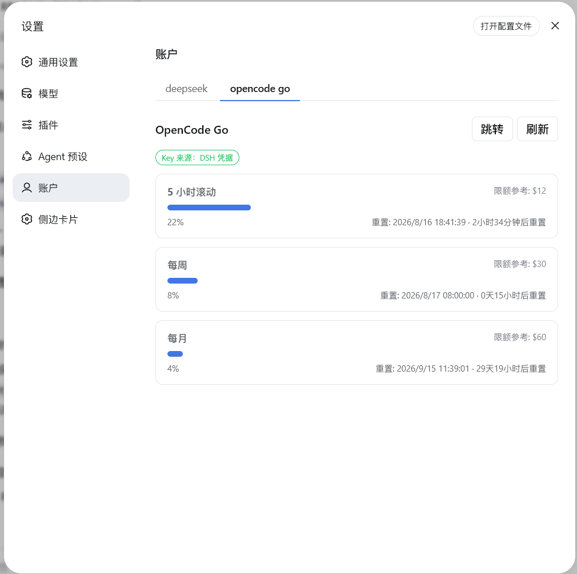Click the gear icon beside 侧边卡片
This screenshot has width=577, height=574.
coord(27,220)
